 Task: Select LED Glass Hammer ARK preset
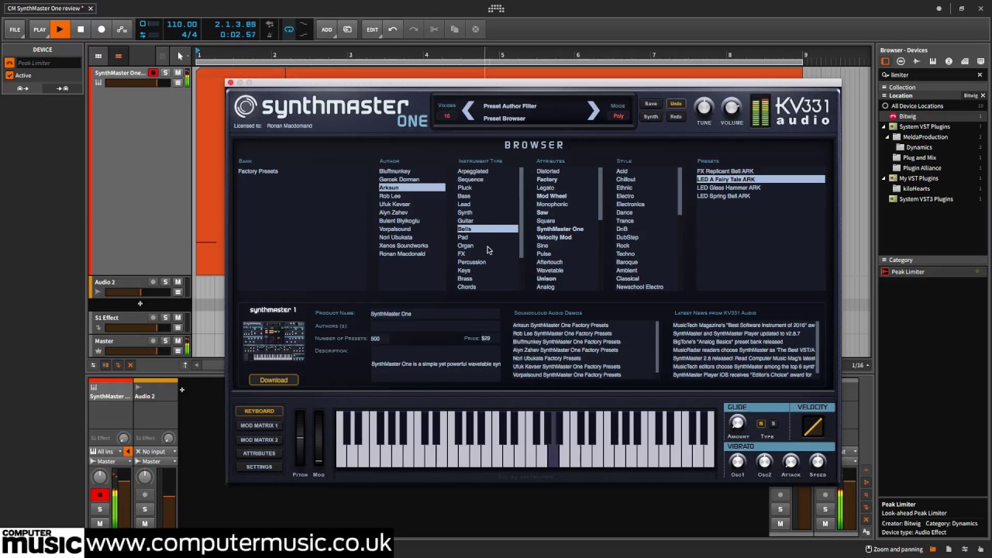point(728,188)
